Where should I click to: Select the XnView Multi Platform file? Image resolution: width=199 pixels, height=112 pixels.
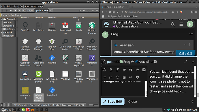[x=39, y=94]
